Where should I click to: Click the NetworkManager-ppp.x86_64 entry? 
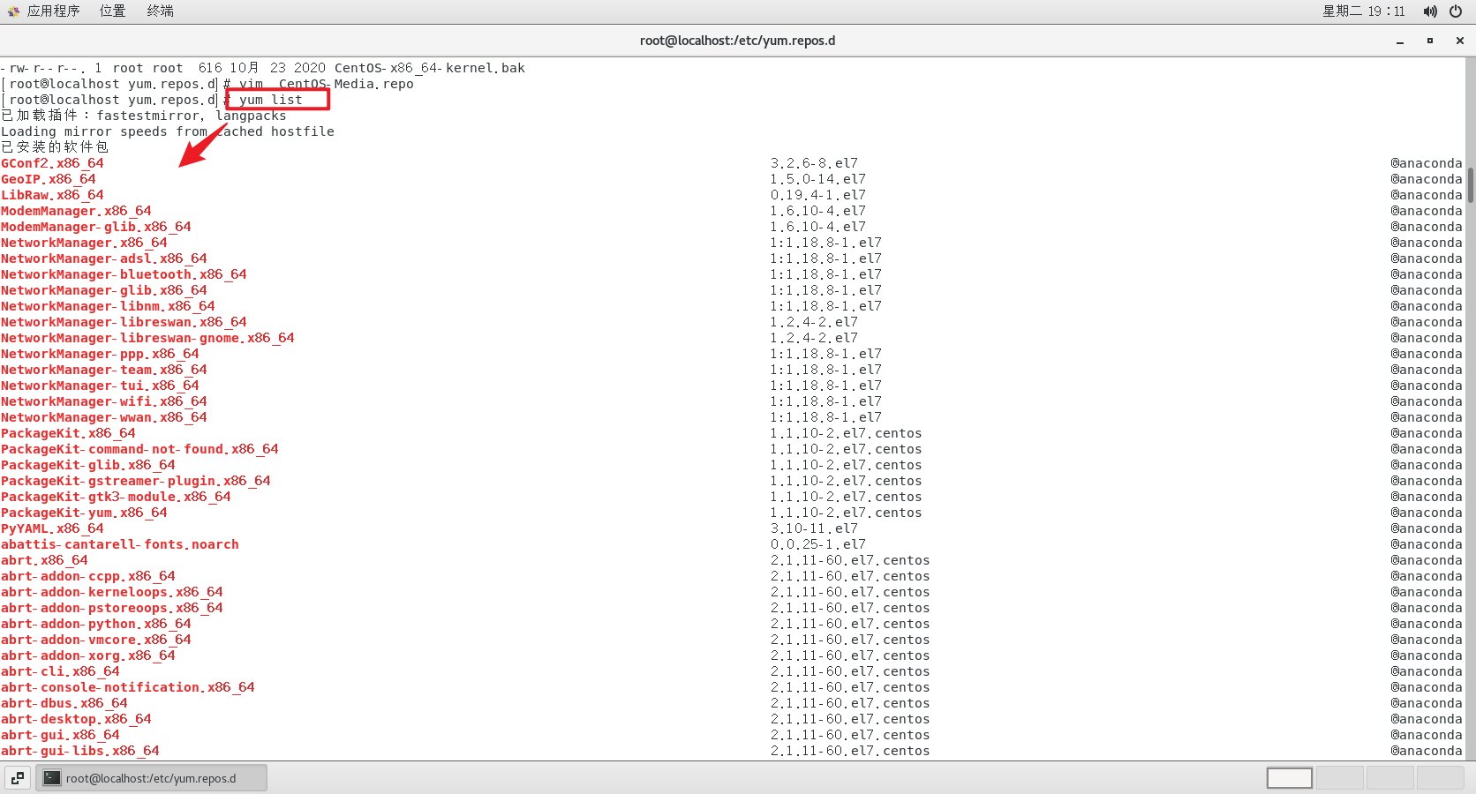[x=100, y=354]
